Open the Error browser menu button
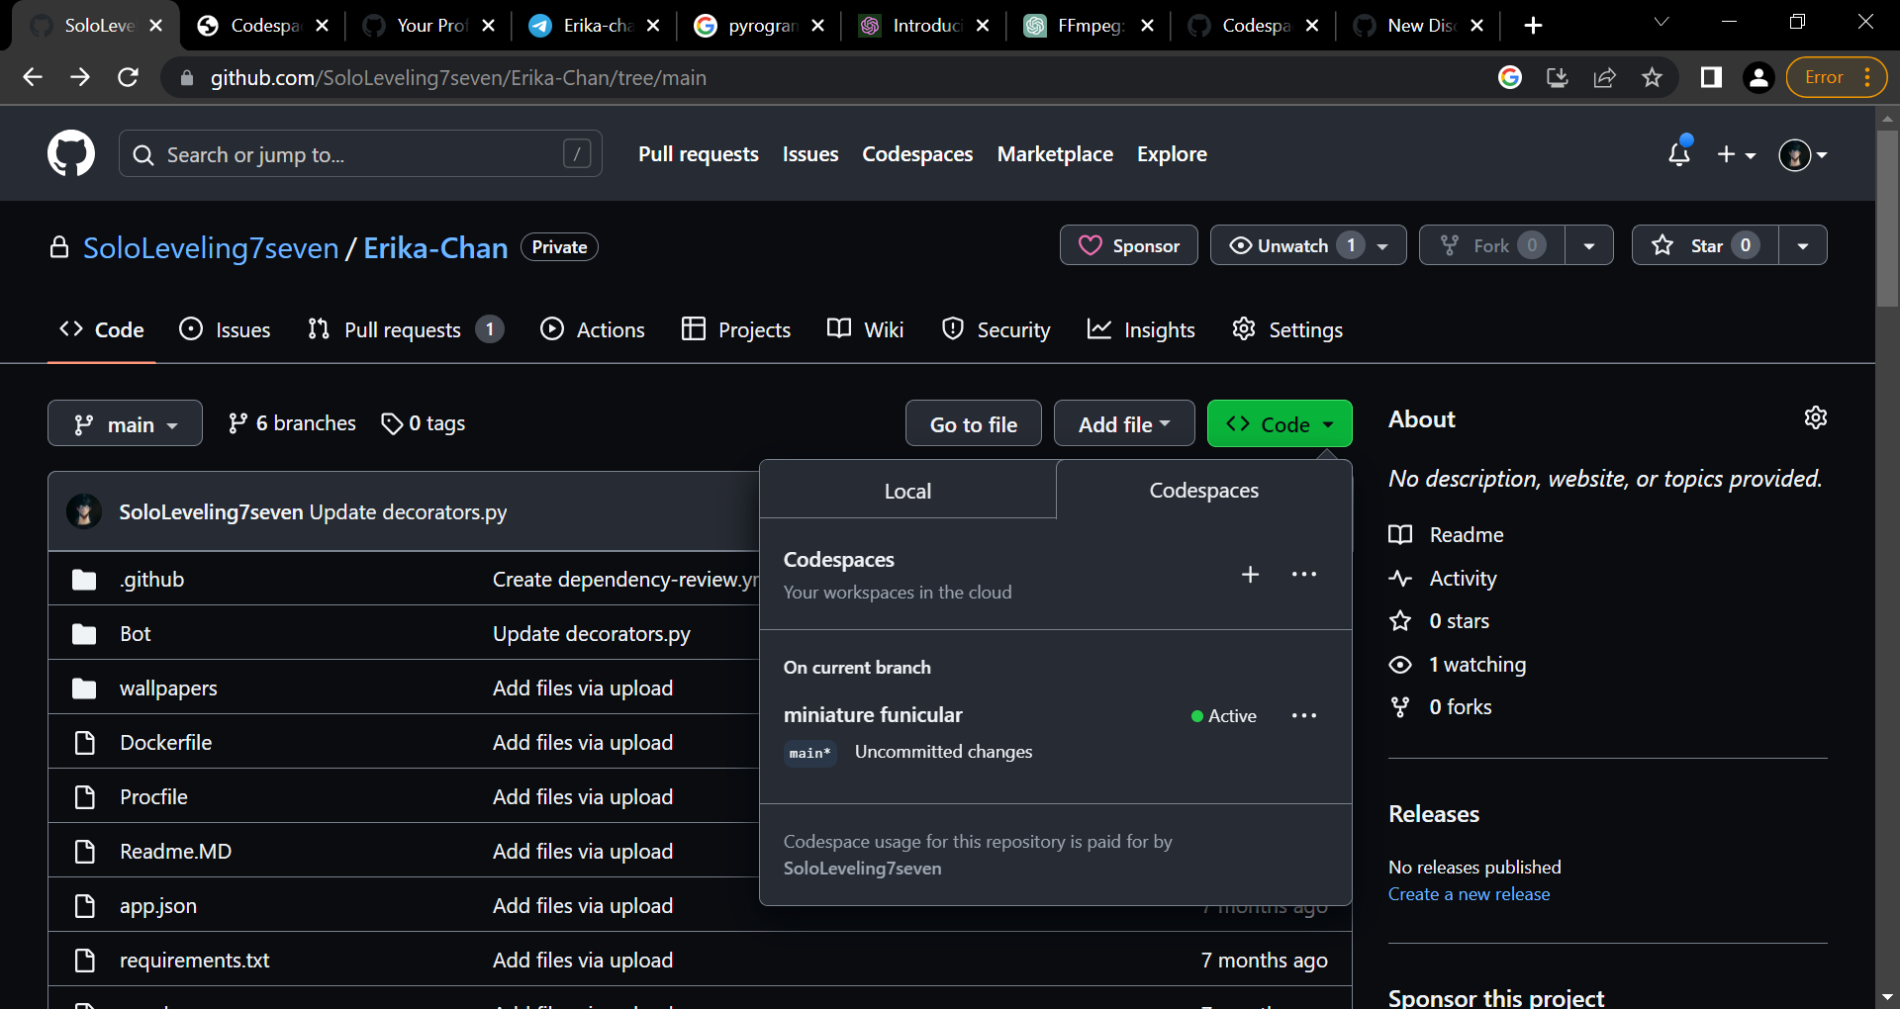Viewport: 1900px width, 1009px height. 1837,77
